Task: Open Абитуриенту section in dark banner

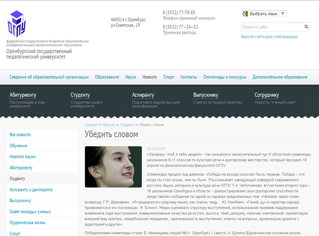Action: [23, 95]
